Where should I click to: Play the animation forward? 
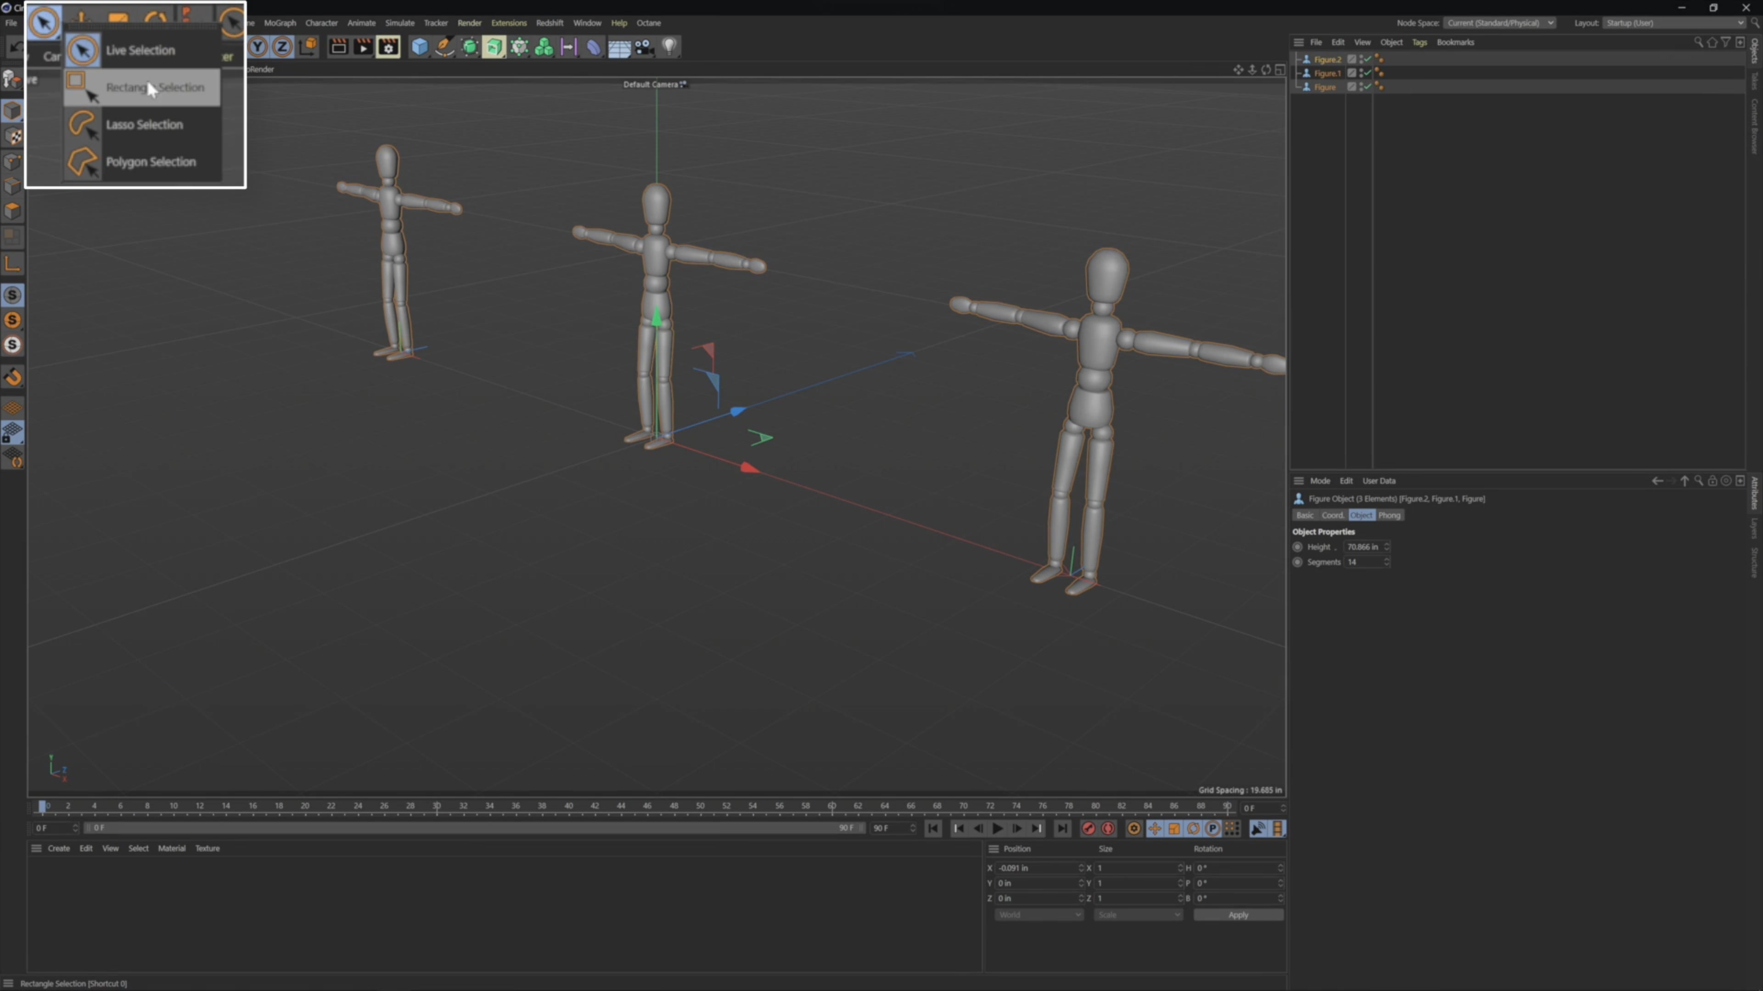tap(997, 828)
